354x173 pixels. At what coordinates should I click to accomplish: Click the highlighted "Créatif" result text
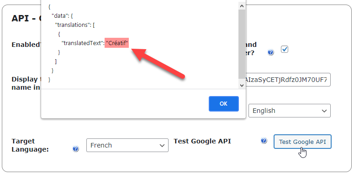click(x=117, y=43)
